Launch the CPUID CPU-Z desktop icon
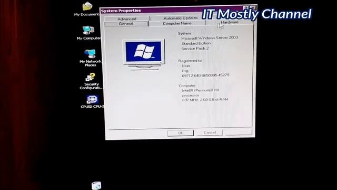The image size is (337, 190). 92,101
